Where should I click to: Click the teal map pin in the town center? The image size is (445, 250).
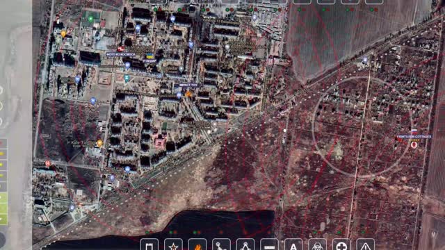coord(127,78)
